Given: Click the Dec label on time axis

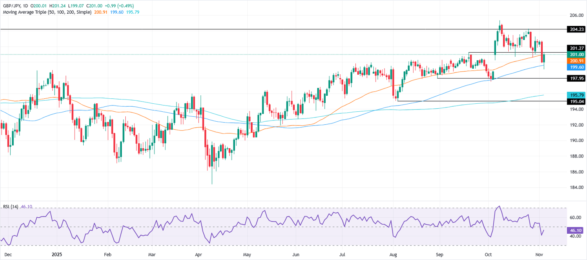Looking at the screenshot, I should [x=7, y=254].
